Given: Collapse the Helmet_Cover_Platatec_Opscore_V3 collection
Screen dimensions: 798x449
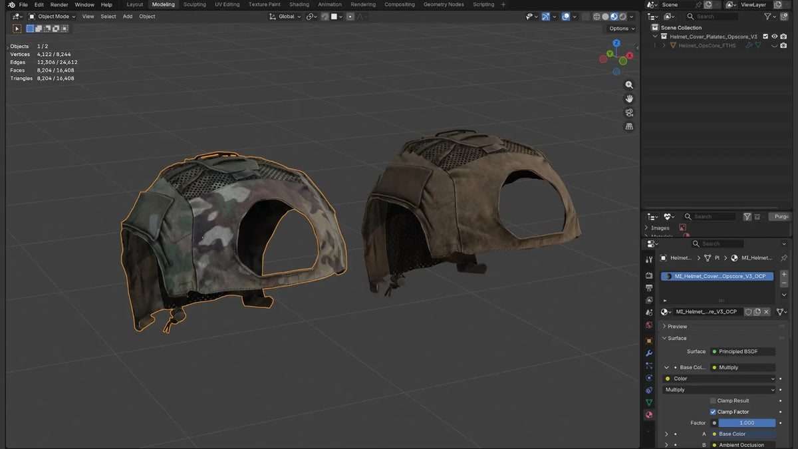Looking at the screenshot, I should click(x=655, y=37).
